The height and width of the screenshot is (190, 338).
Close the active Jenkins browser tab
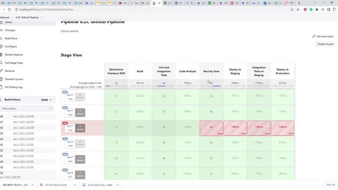tap(159, 3)
